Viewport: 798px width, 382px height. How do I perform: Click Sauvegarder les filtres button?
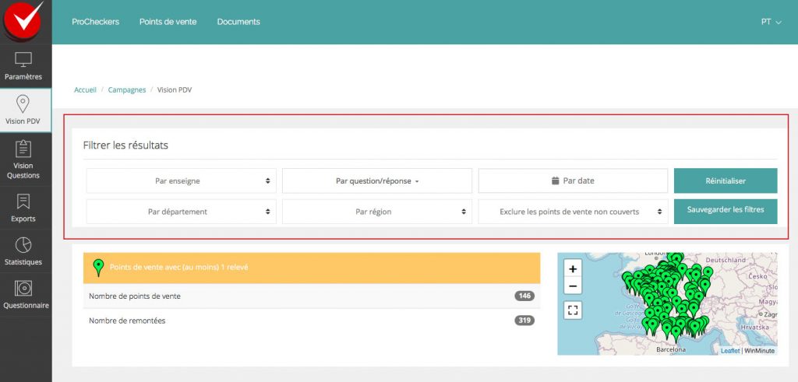[725, 210]
